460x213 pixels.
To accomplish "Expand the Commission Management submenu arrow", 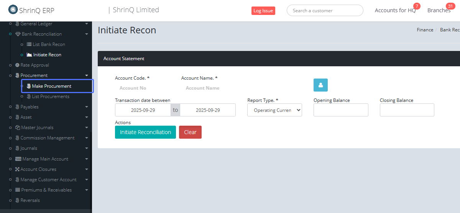I will (87, 138).
